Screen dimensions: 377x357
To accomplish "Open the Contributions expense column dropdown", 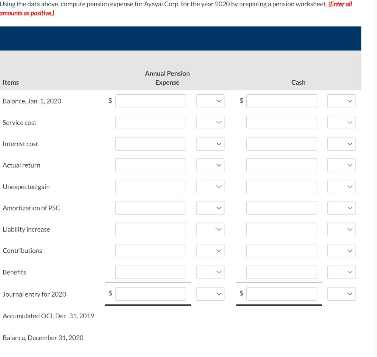I will (x=210, y=251).
